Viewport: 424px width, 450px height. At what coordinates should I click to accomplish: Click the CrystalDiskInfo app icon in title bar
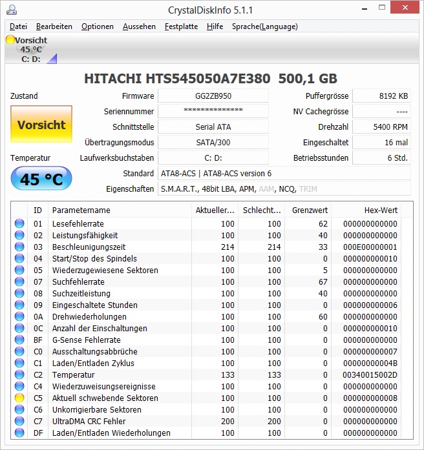tap(12, 10)
